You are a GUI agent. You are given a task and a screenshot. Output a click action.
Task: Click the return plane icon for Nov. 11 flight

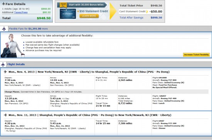tap(5, 115)
